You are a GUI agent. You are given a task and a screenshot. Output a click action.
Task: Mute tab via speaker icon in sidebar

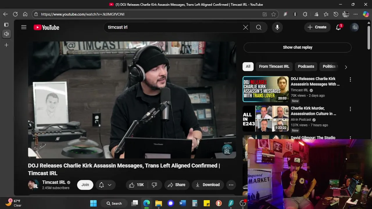6,34
